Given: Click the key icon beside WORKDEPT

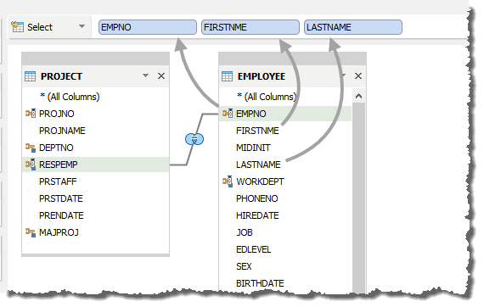Looking at the screenshot, I should (228, 181).
